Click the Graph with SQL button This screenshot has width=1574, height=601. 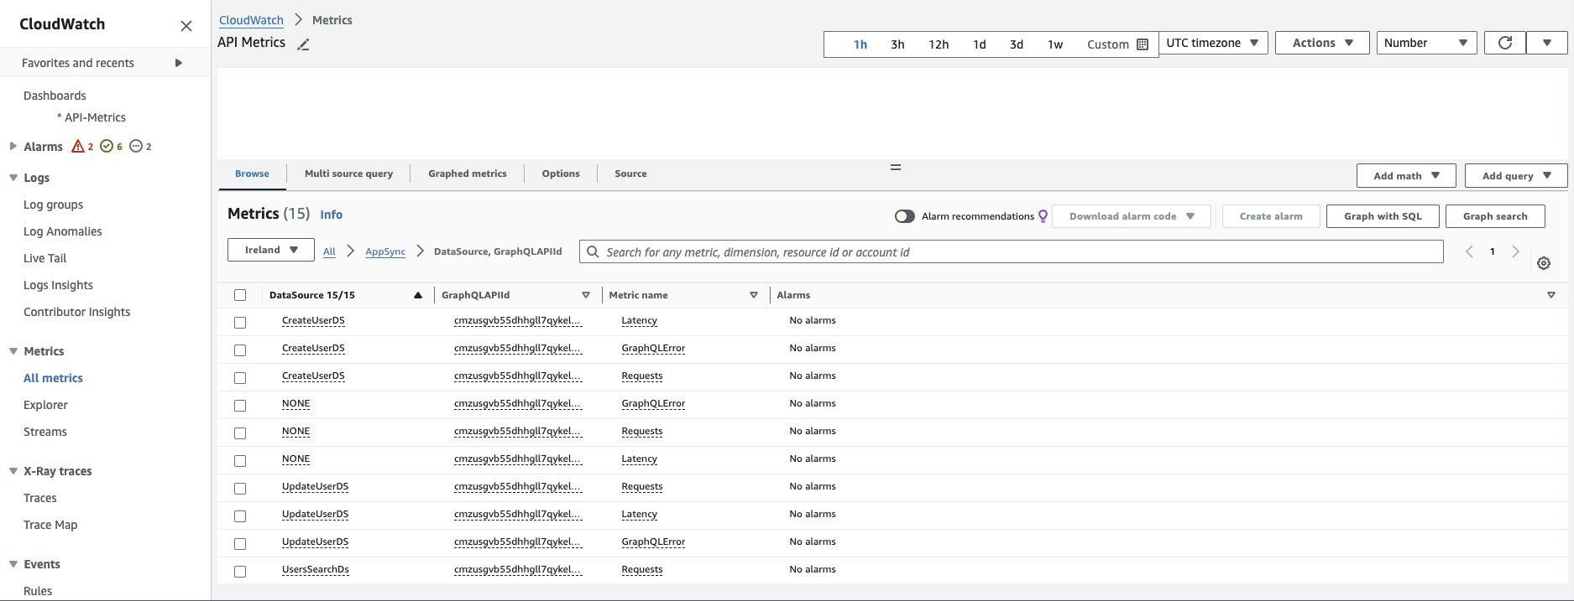point(1383,216)
